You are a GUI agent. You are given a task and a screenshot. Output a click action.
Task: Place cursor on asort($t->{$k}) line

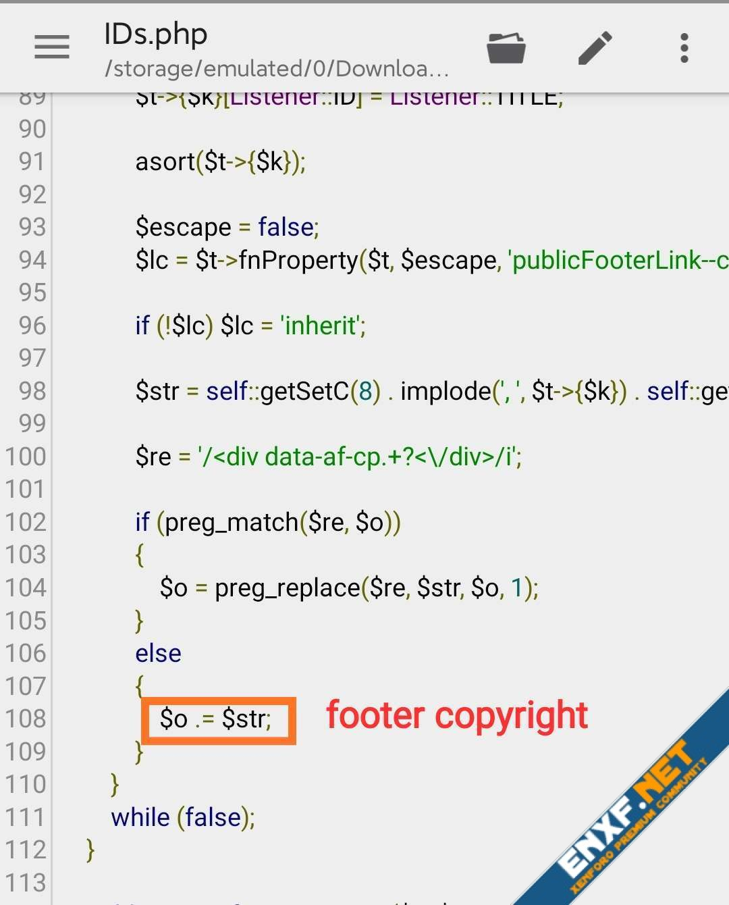[x=220, y=162]
